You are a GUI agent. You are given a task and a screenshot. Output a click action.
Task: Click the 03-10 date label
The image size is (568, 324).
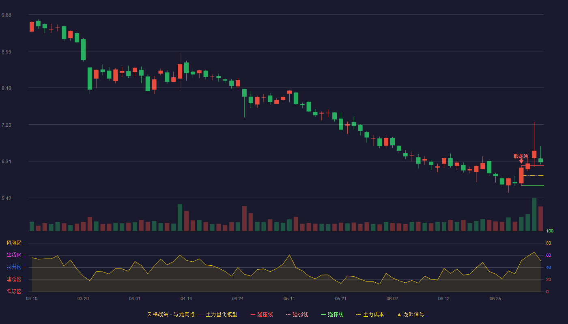pyautogui.click(x=32, y=298)
